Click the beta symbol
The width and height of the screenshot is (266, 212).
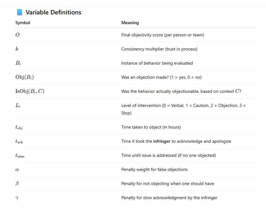pyautogui.click(x=17, y=184)
